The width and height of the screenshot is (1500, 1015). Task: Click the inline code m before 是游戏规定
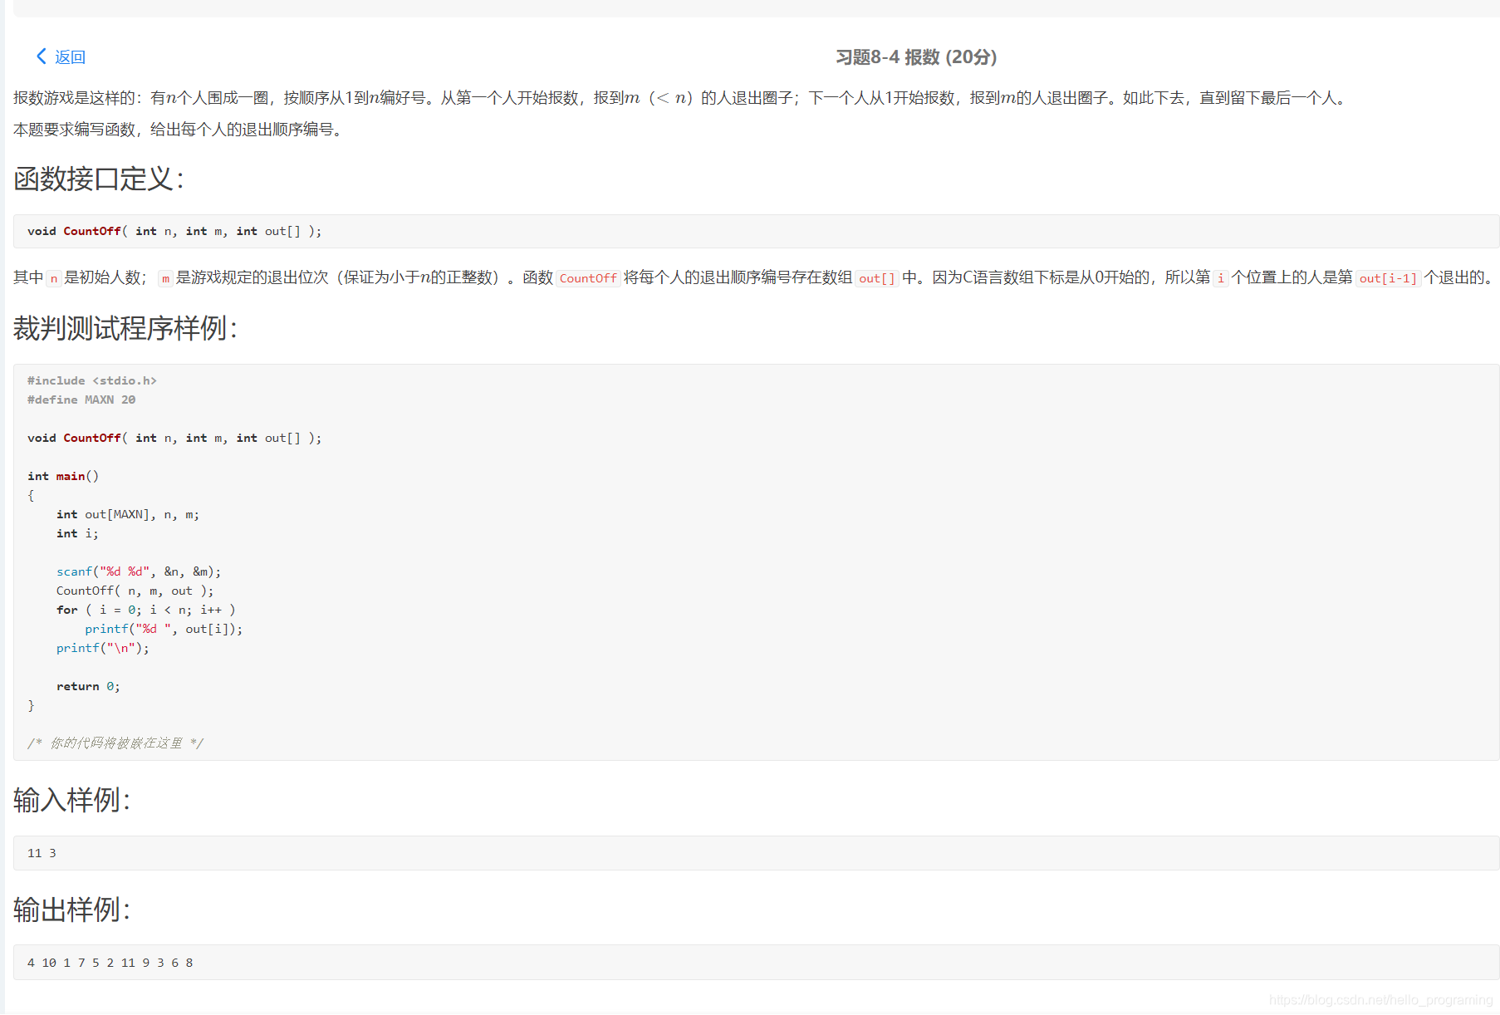(x=165, y=278)
